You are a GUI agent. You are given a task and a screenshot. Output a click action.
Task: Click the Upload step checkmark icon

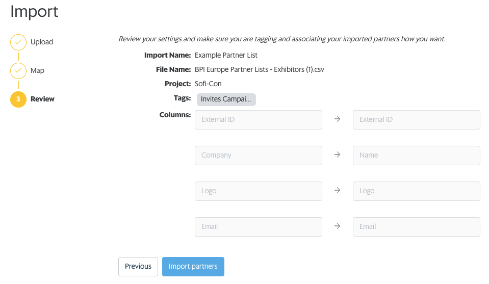pos(18,42)
